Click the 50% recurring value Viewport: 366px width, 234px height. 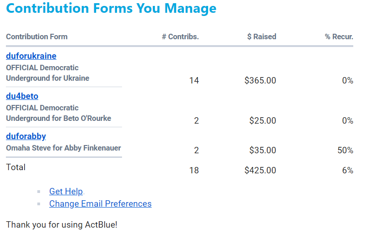coord(345,151)
